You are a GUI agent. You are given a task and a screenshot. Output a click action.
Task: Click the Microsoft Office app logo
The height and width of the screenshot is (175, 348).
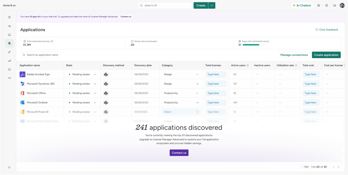tap(22, 93)
